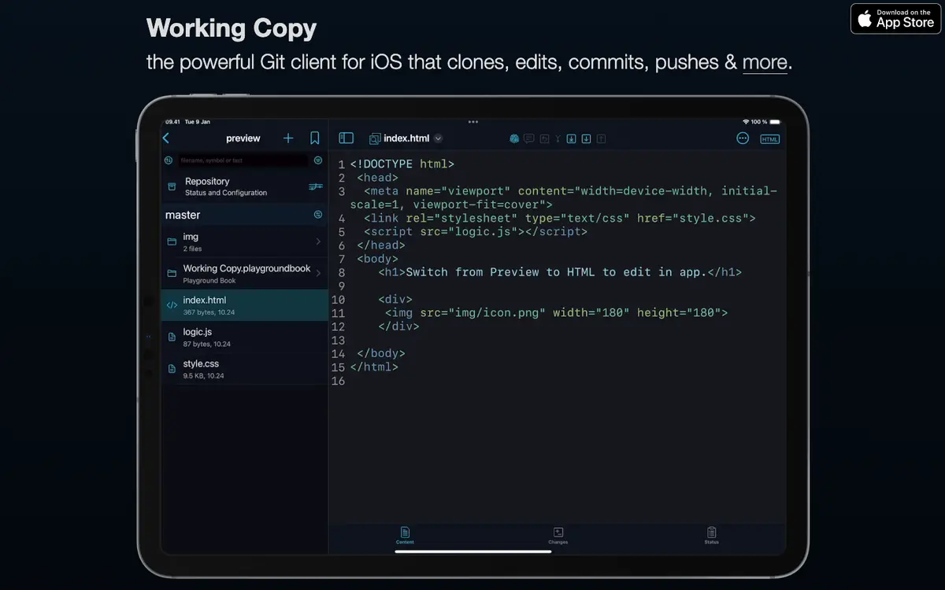Tap the code icon beside index.html in list

pos(172,305)
